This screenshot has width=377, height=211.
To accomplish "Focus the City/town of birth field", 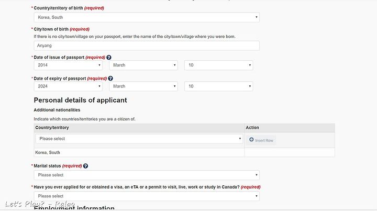I will pyautogui.click(x=147, y=46).
